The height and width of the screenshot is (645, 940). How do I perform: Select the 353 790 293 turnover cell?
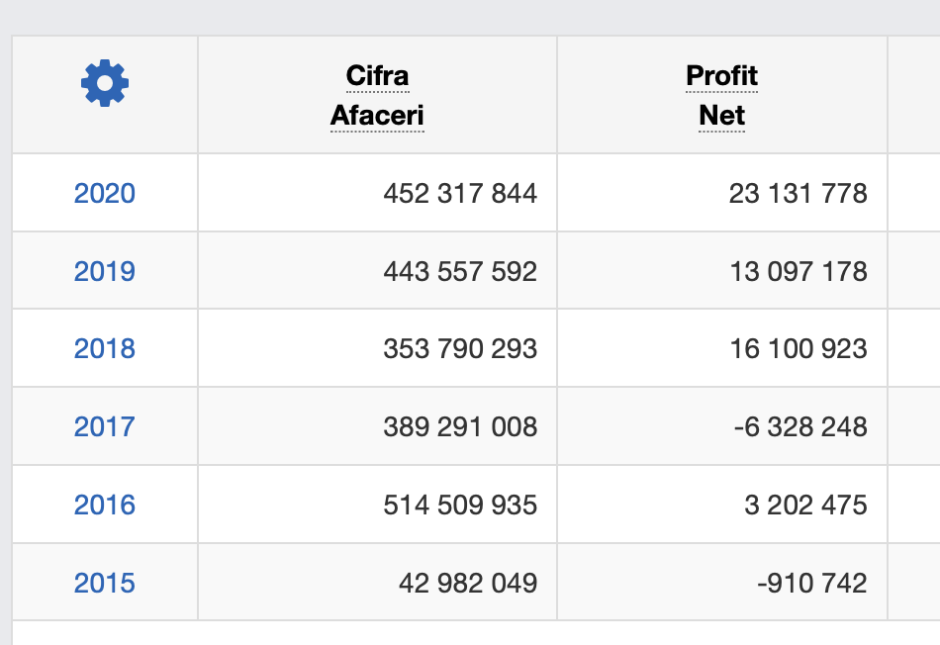pos(460,348)
